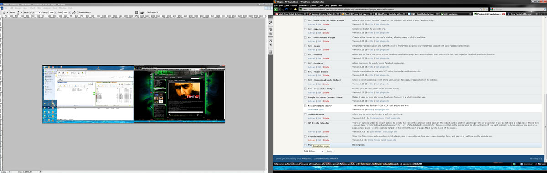The image size is (547, 173).
Task: Bookmark page with star in URL bar
Action: (480, 9)
